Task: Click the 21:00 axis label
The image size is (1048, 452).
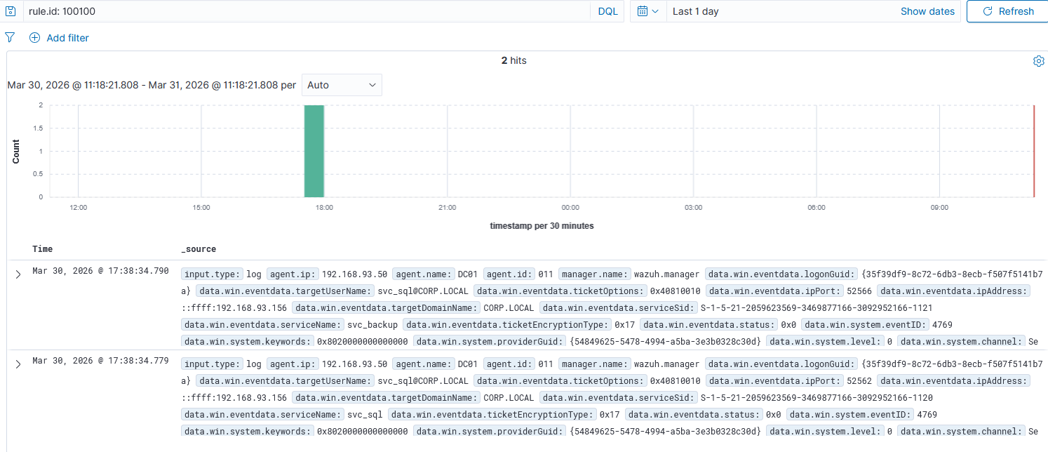Action: point(447,208)
